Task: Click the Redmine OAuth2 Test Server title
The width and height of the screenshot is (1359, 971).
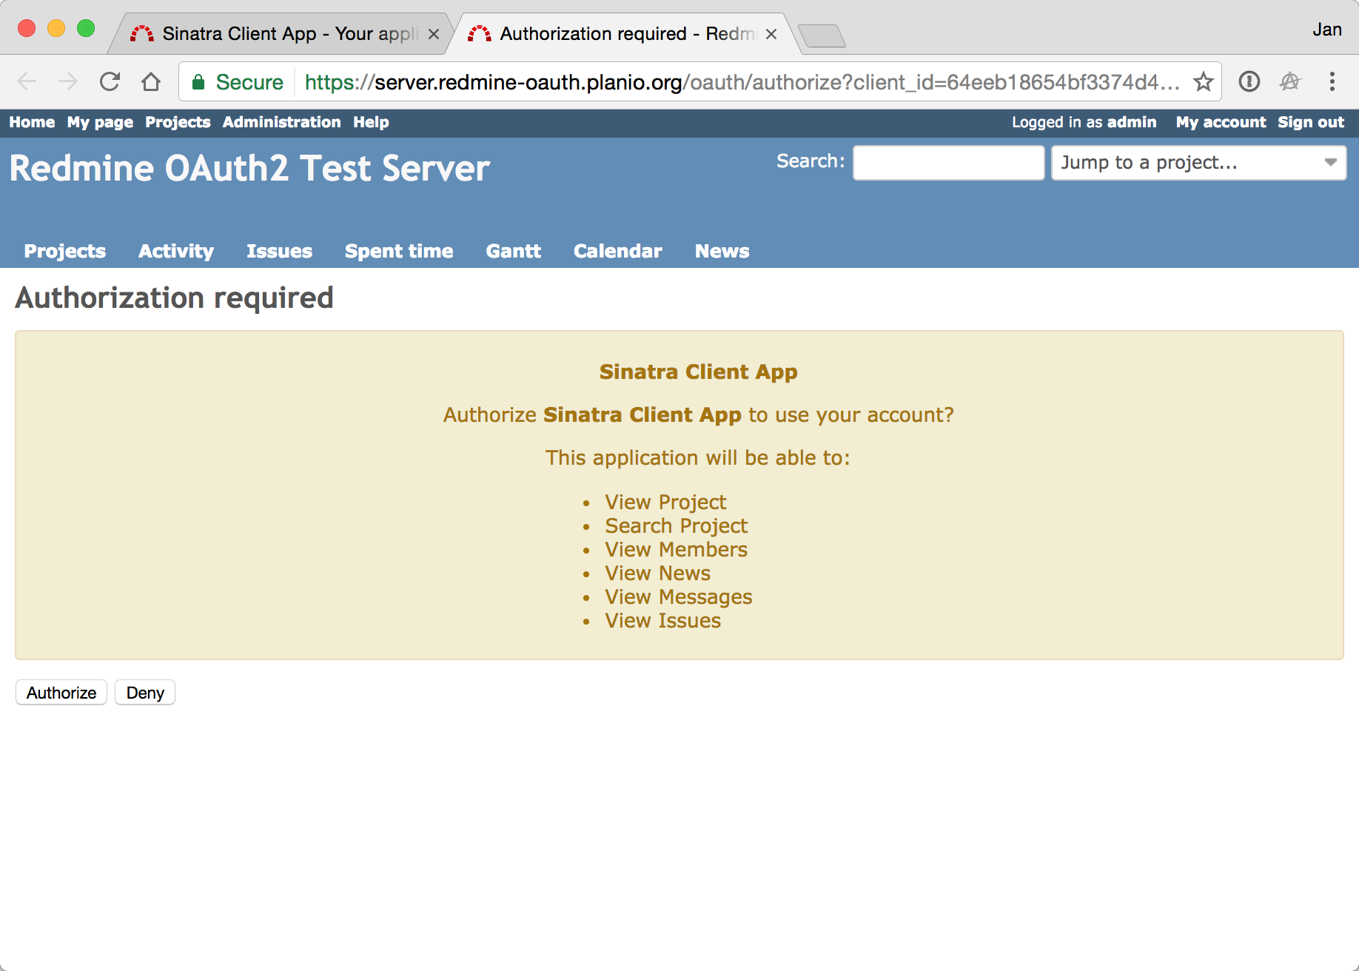Action: coord(249,168)
